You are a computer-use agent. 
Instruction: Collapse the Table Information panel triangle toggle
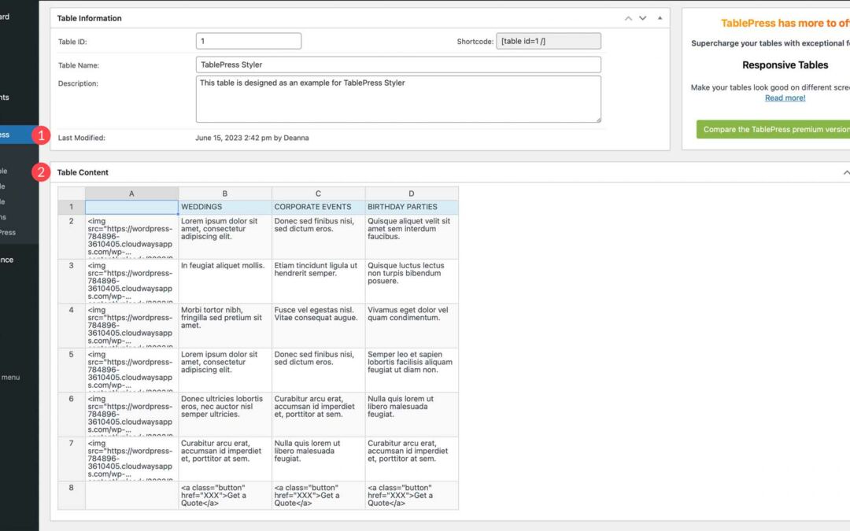pyautogui.click(x=660, y=18)
